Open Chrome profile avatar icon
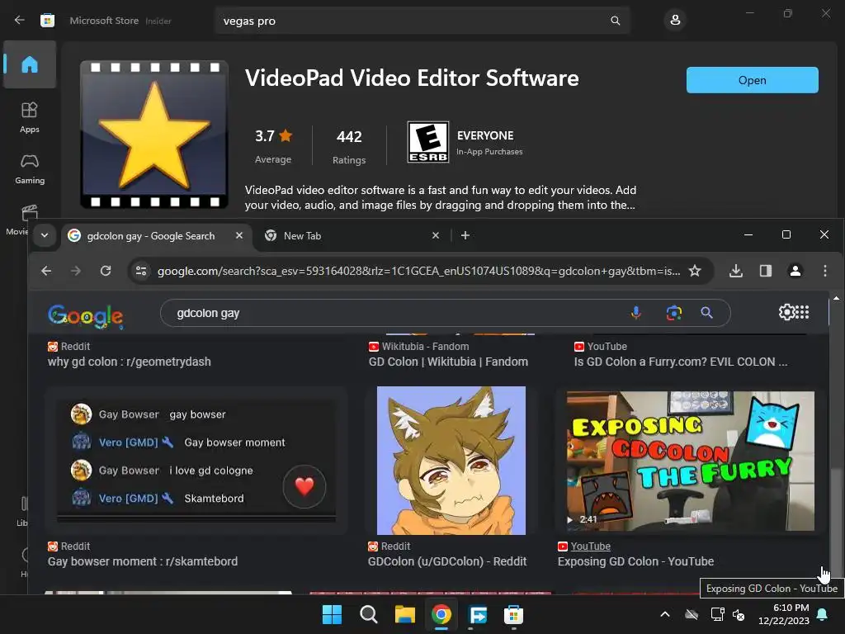 795,271
